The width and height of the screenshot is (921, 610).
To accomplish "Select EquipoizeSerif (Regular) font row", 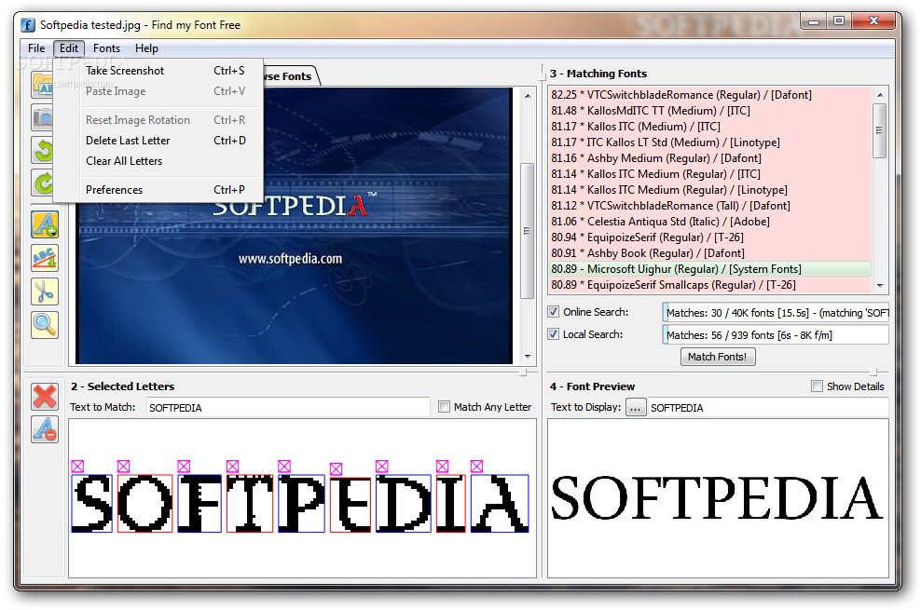I will 710,237.
